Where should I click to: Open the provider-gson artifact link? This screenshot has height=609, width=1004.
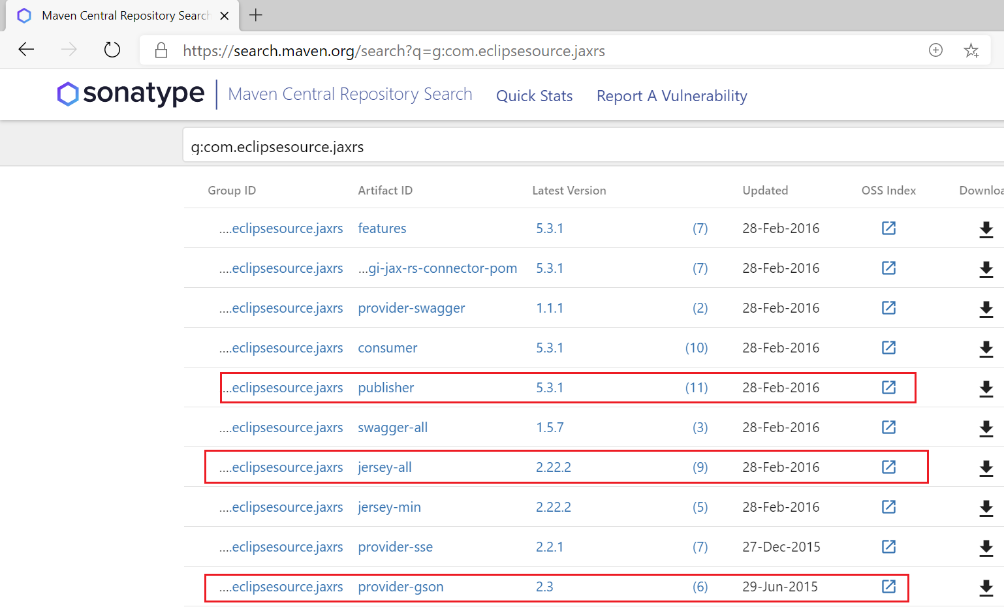tap(400, 587)
